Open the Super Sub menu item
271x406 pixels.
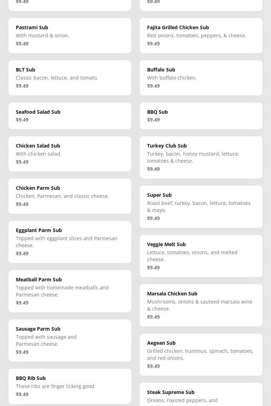coord(201,206)
